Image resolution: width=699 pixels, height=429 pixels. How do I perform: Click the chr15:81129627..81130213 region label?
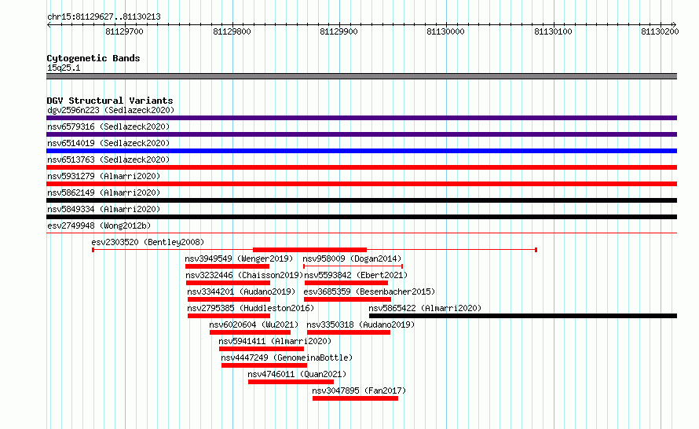coord(104,17)
